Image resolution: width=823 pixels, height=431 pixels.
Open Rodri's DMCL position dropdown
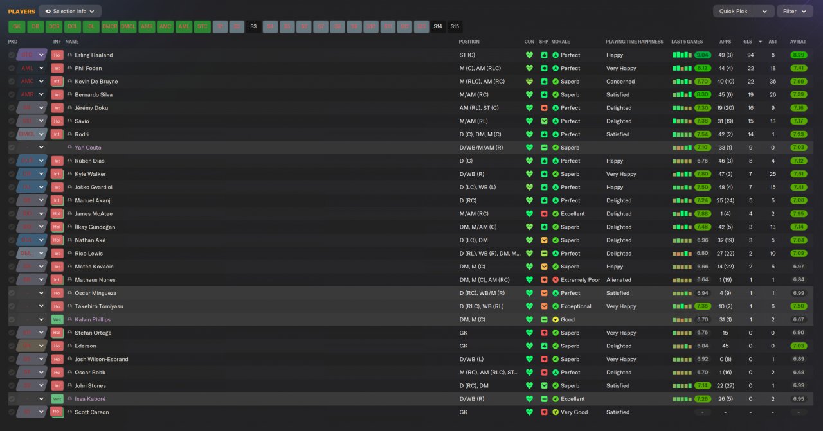tap(32, 134)
